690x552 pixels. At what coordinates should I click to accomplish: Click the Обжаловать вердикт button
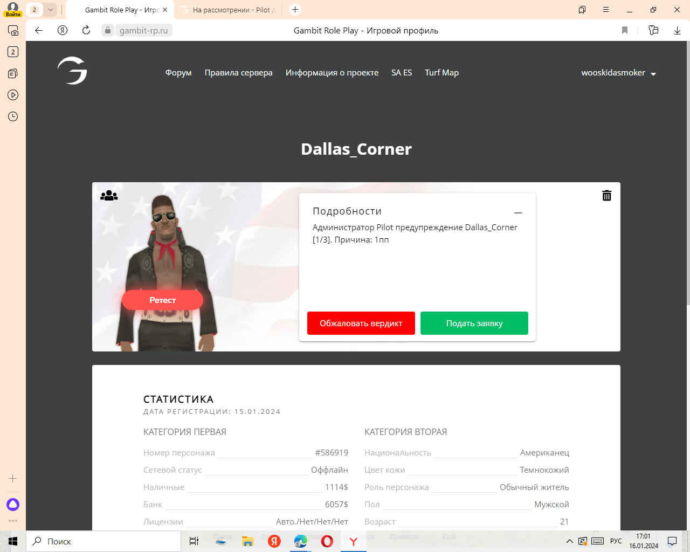[361, 323]
